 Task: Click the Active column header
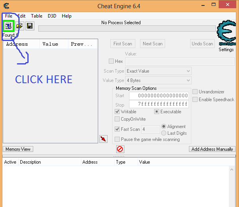tap(10, 162)
